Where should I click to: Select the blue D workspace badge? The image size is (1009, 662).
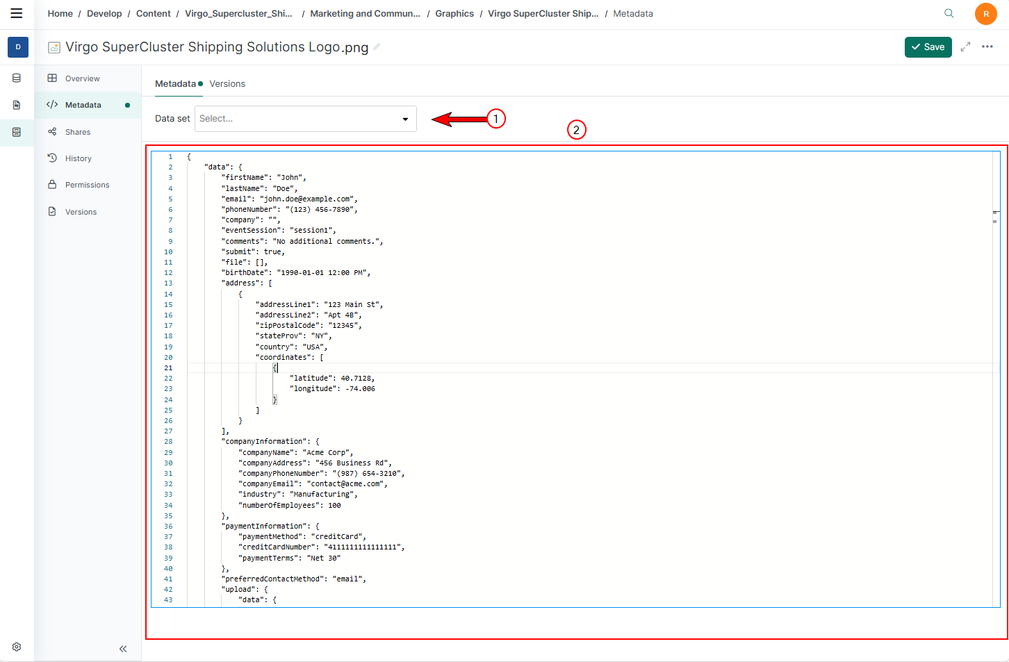tap(18, 47)
